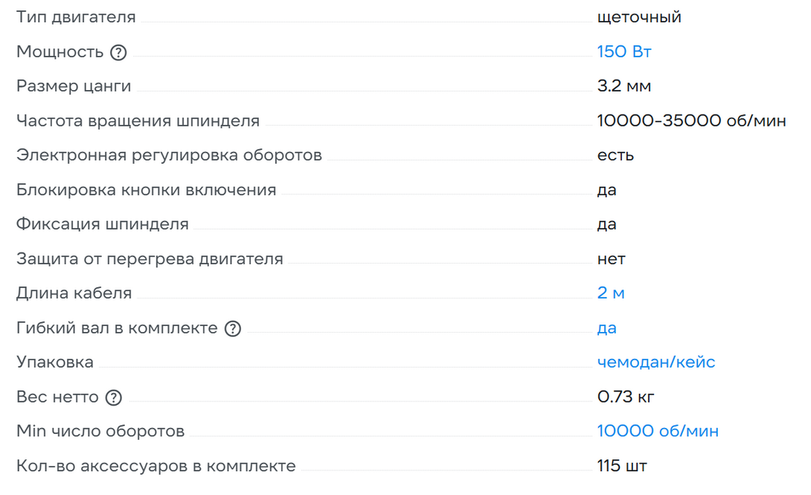
Task: Click the Электронная регулировка оборотов label
Action: 169,156
